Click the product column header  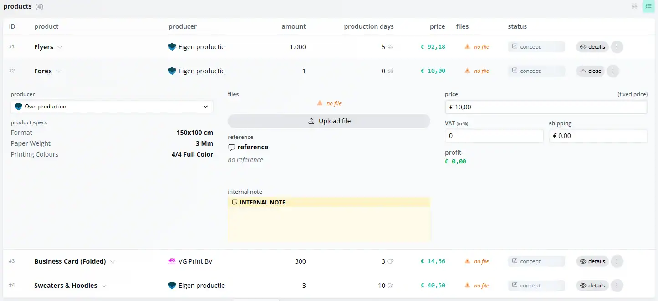[x=46, y=26]
